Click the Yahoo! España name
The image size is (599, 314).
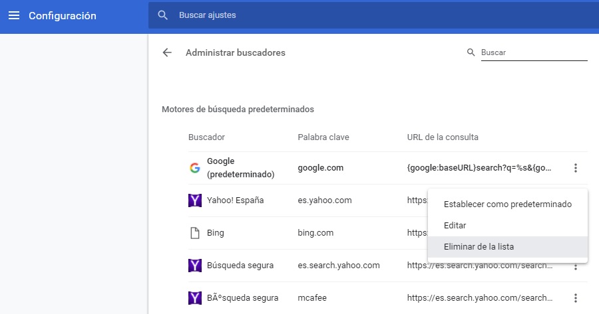coord(236,200)
